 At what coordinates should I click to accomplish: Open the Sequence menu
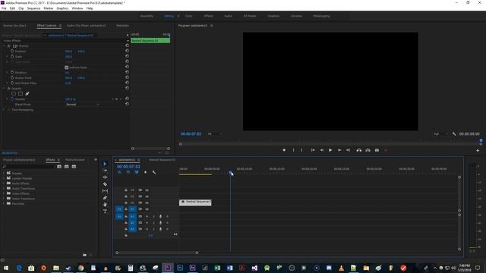point(33,8)
